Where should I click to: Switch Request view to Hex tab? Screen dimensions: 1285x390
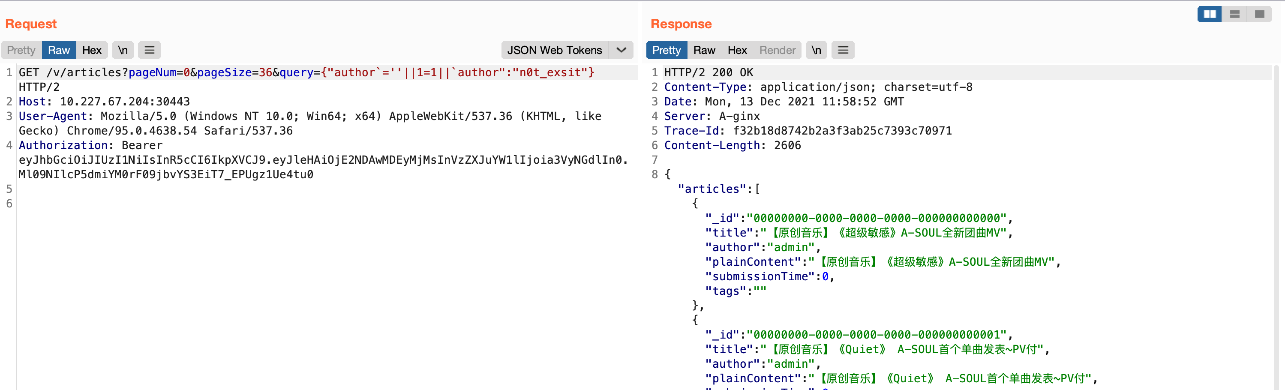92,51
